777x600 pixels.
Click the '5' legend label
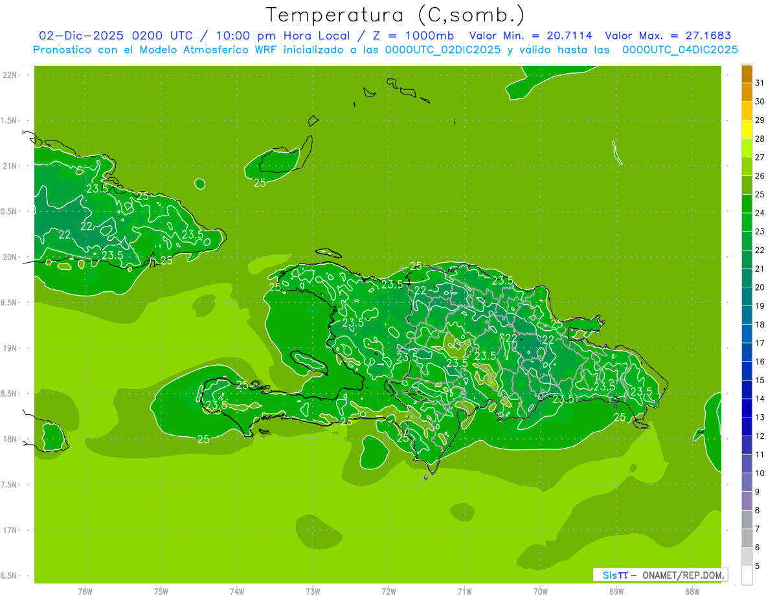[757, 566]
